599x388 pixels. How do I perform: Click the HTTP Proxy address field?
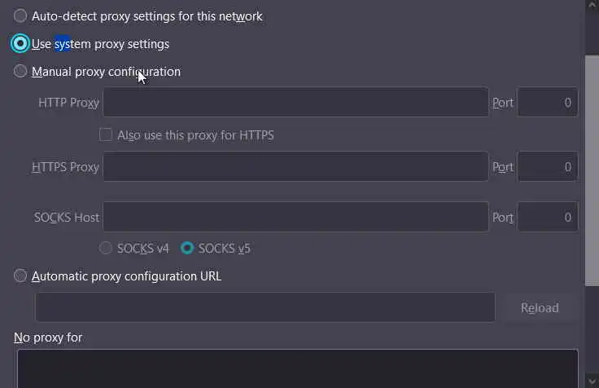click(x=295, y=103)
